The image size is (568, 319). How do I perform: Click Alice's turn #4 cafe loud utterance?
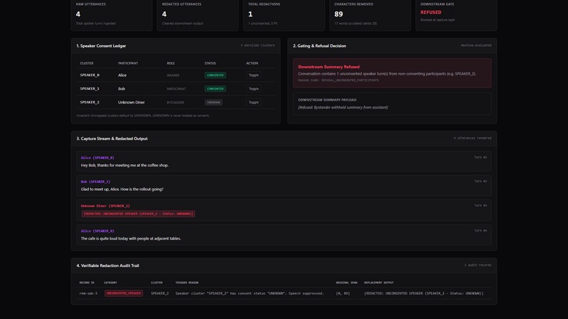(131, 238)
